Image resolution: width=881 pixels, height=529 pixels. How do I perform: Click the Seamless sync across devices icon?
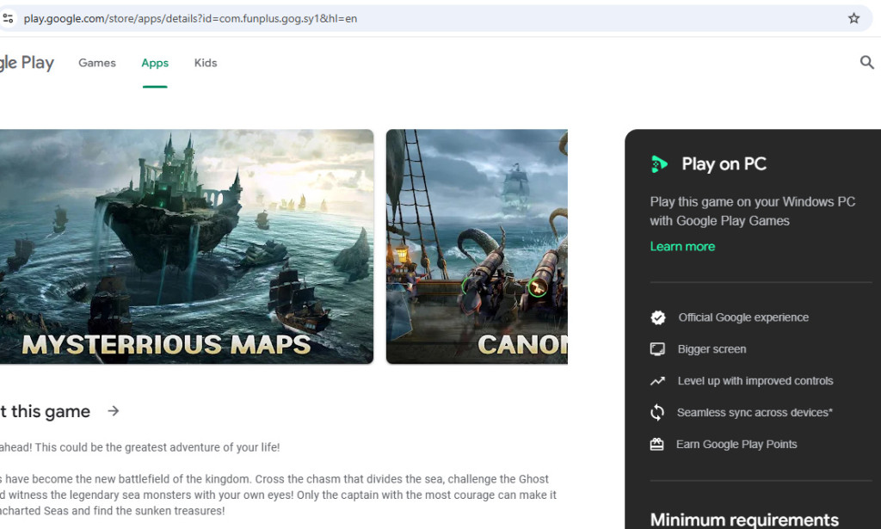658,412
